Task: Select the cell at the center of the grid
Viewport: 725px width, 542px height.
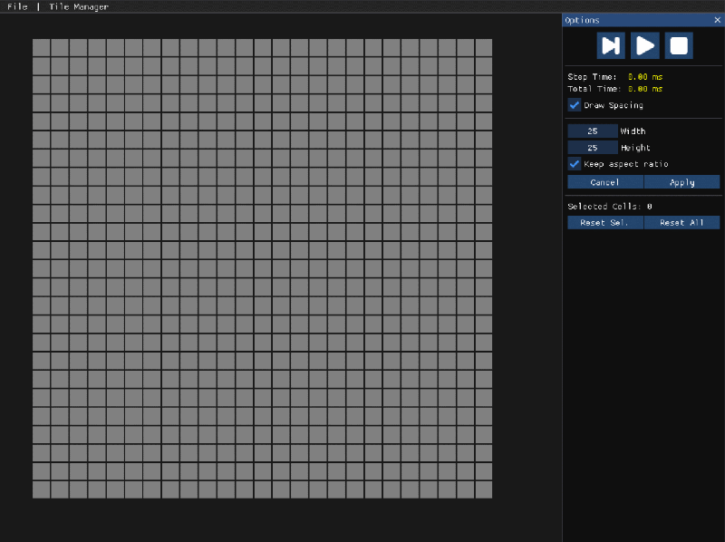Action: tap(262, 267)
